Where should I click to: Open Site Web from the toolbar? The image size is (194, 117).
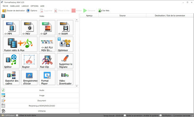pyautogui.click(x=104, y=11)
